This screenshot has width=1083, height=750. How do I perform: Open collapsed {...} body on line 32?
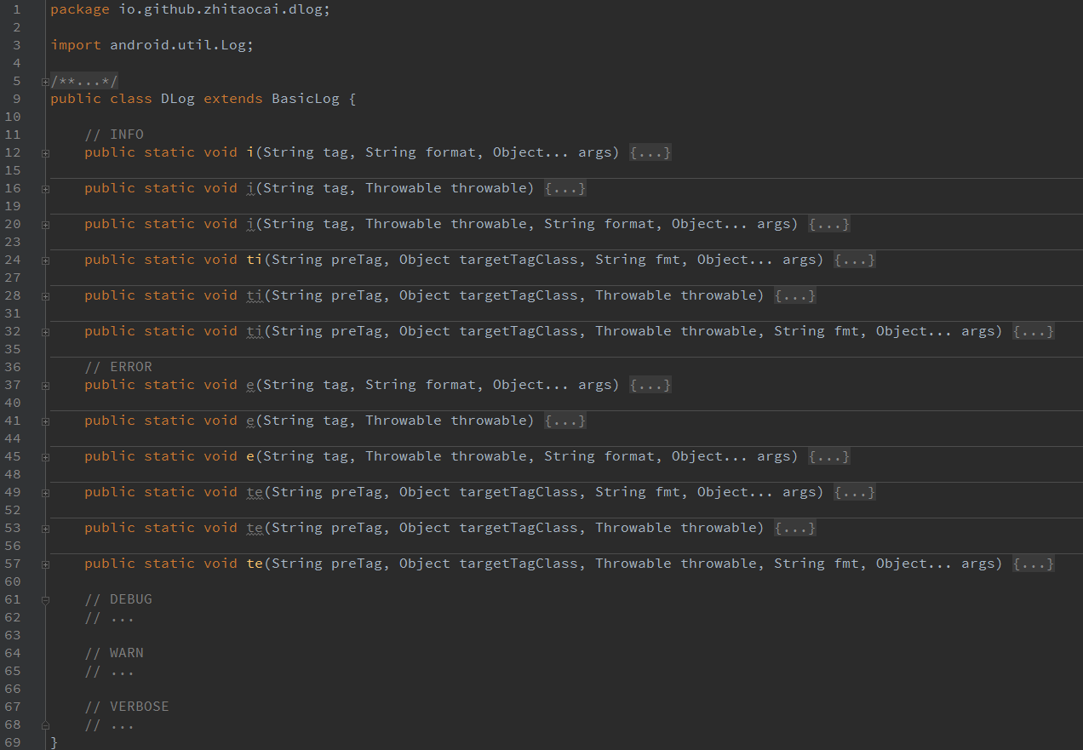[1034, 331]
